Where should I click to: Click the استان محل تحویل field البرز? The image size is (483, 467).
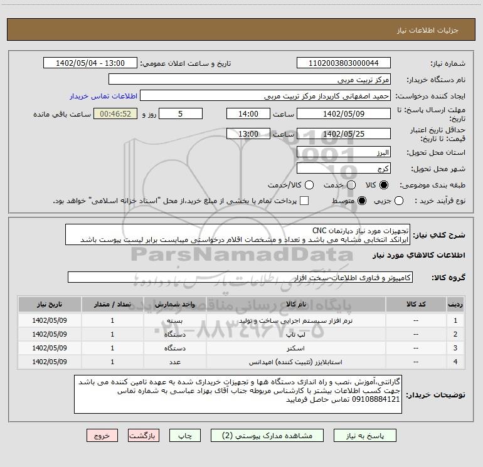[344, 152]
